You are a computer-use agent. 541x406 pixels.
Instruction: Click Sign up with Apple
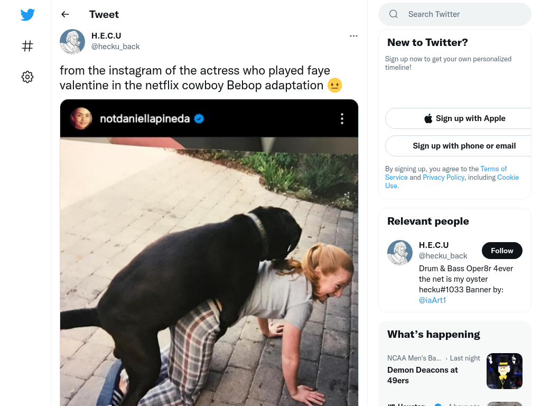[464, 118]
